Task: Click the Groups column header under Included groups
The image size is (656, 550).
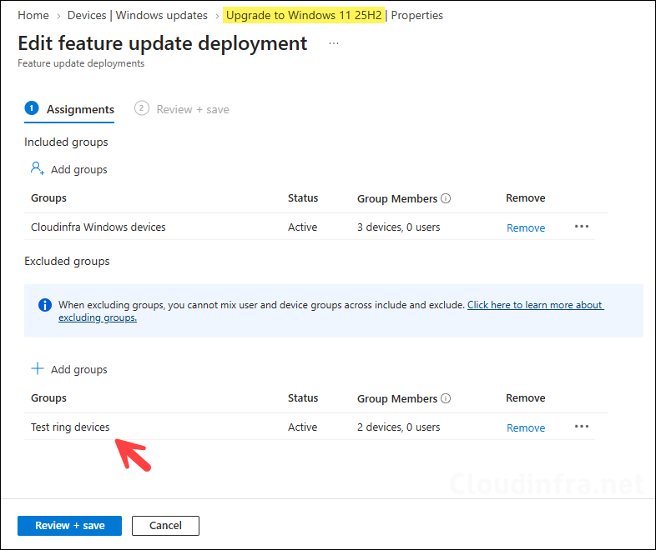Action: 48,198
